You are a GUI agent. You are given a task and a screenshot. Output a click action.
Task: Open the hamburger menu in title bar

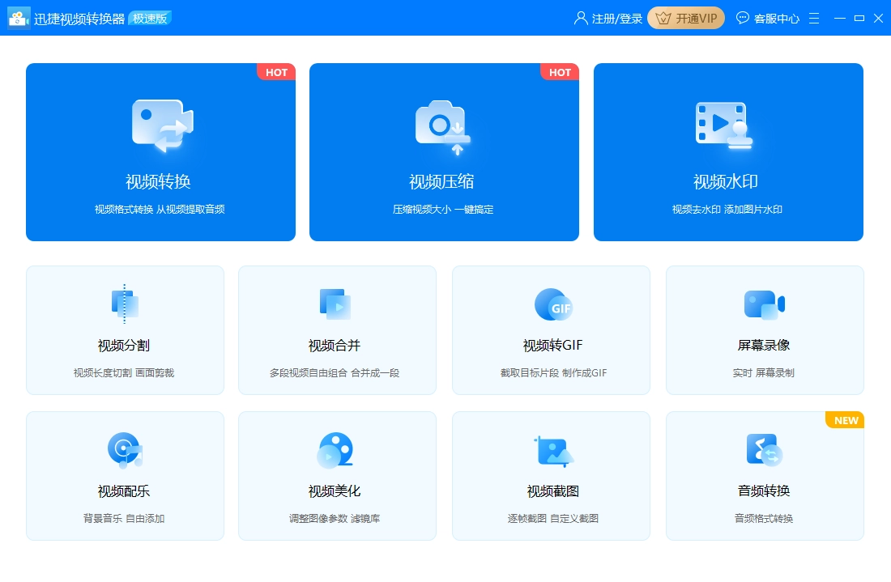pyautogui.click(x=814, y=19)
